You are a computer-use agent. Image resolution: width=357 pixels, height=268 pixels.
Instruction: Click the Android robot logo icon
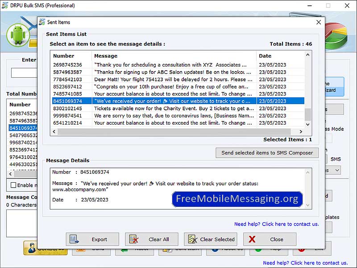click(x=18, y=35)
